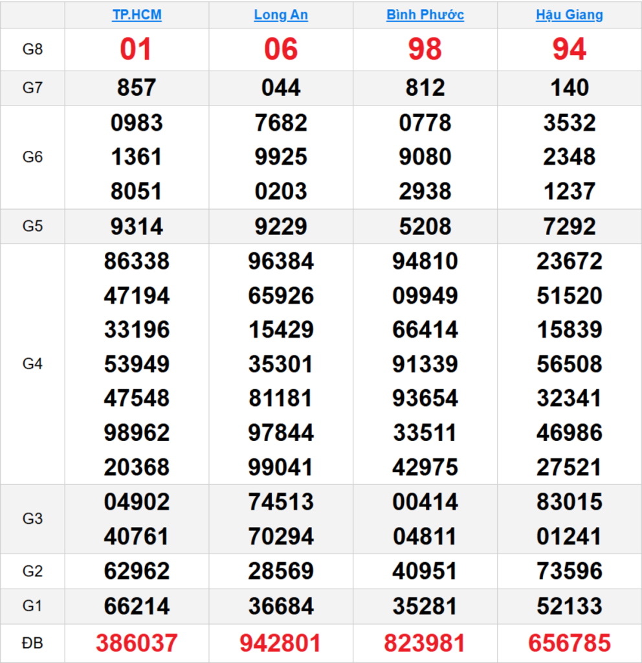Click the G6 number 3532
642x663 pixels.
coord(570,123)
